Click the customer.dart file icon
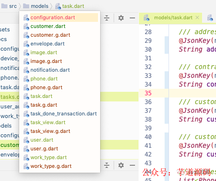Screen dimensions: 216x181 pyautogui.click(x=26, y=26)
